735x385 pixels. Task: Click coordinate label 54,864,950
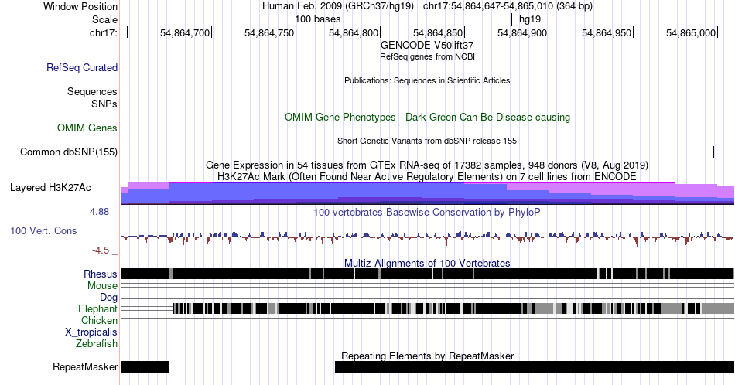(x=607, y=32)
